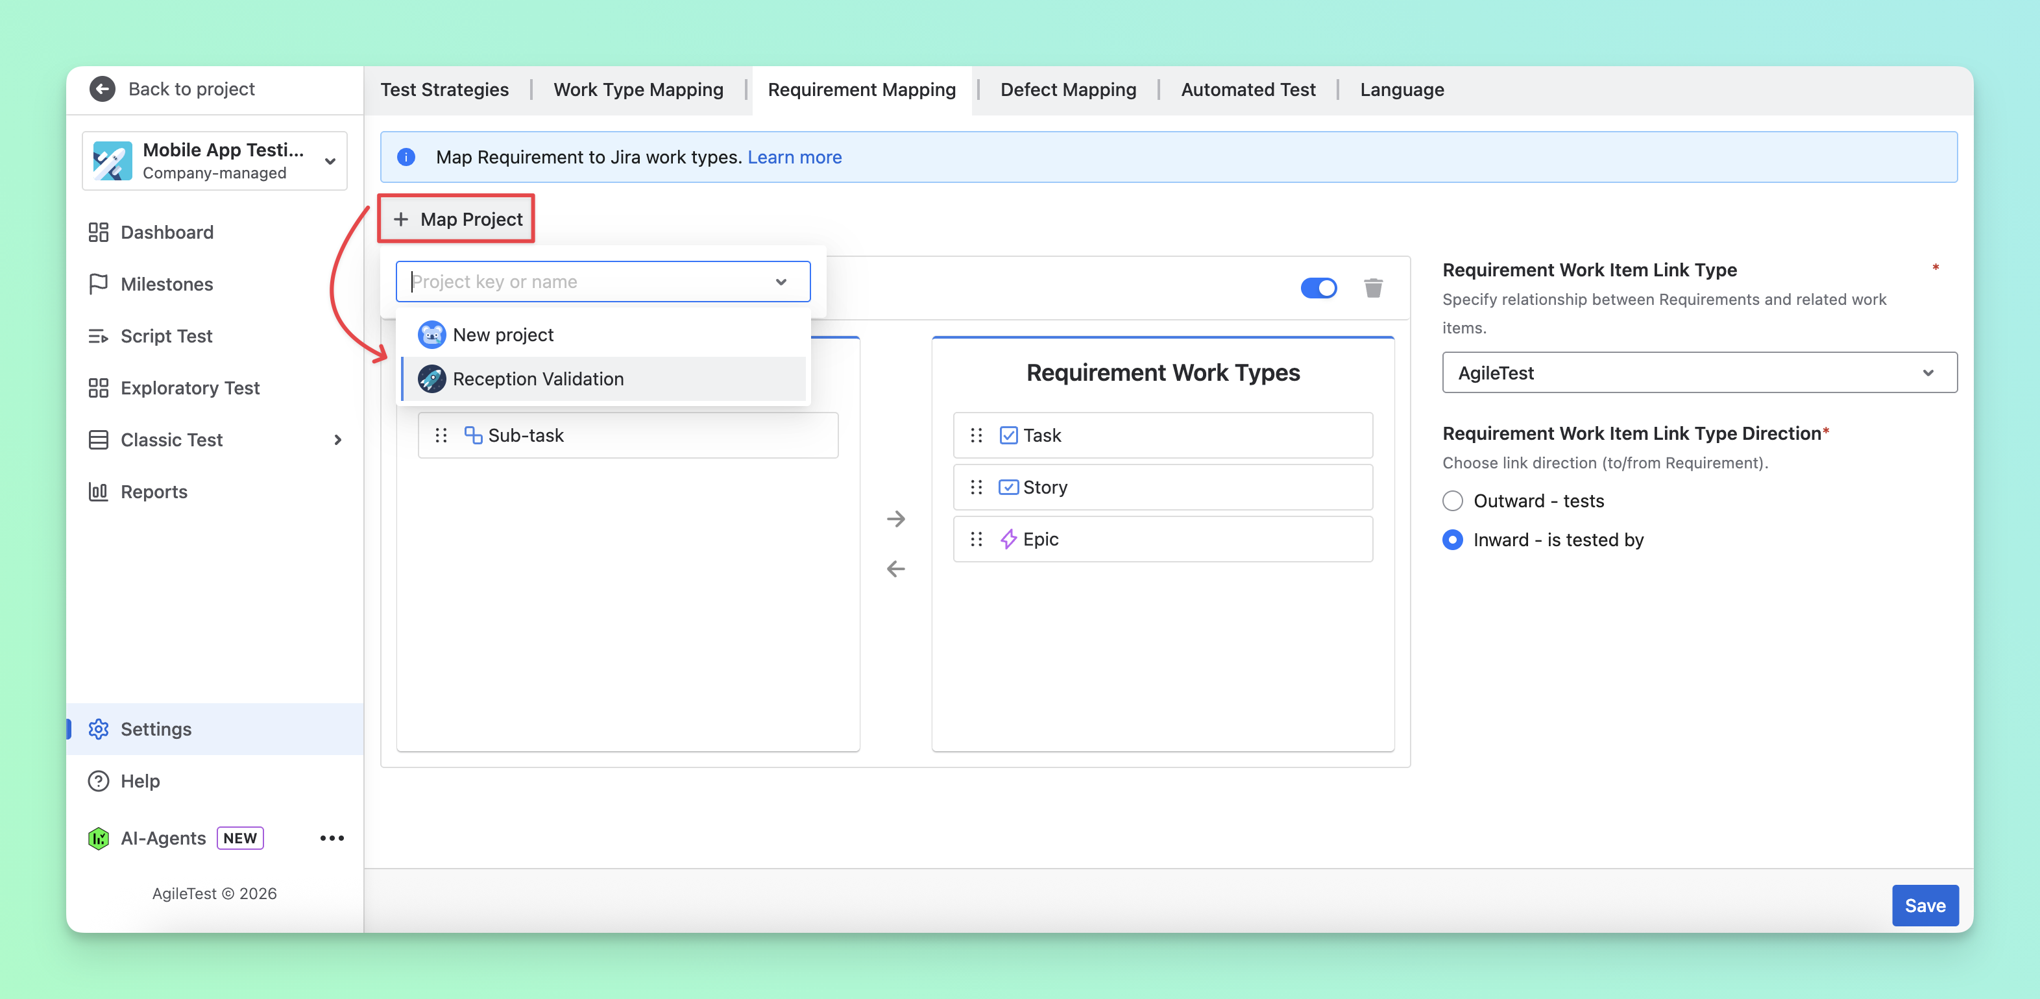Select the Outward - tests radio option
The image size is (2040, 999).
click(x=1452, y=500)
